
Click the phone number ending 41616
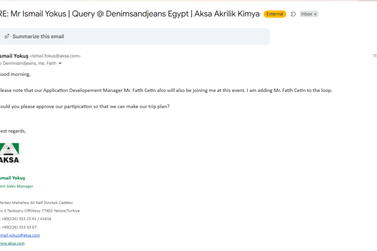26,219
